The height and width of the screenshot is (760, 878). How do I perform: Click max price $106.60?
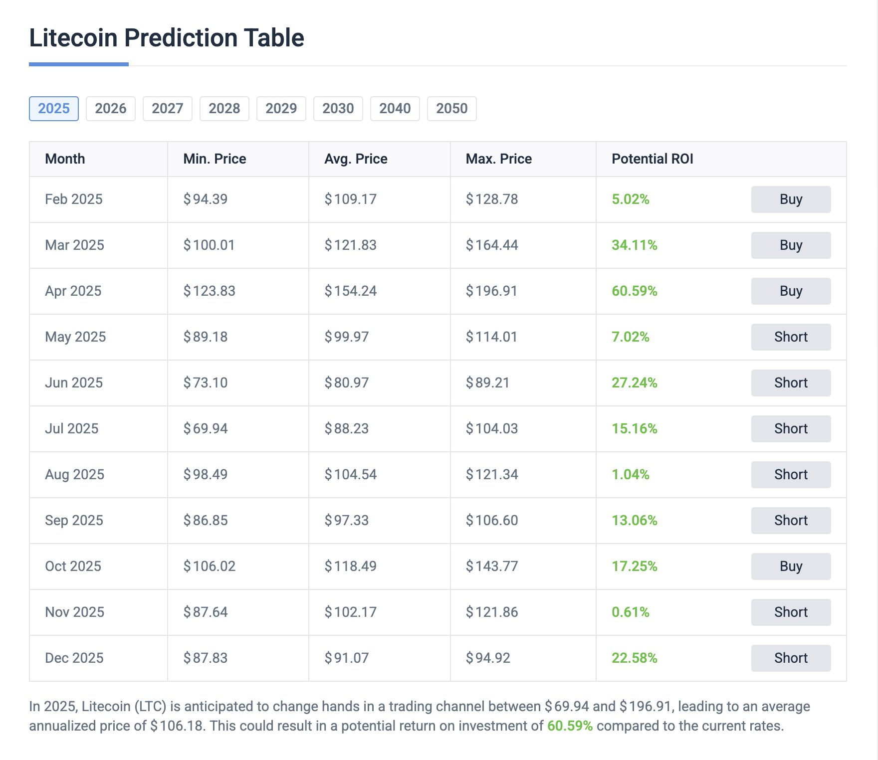(x=492, y=521)
